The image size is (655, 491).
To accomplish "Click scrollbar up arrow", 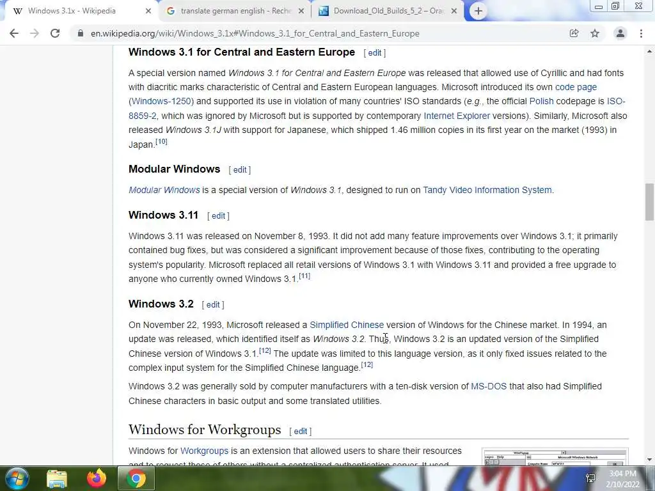I will (649, 51).
